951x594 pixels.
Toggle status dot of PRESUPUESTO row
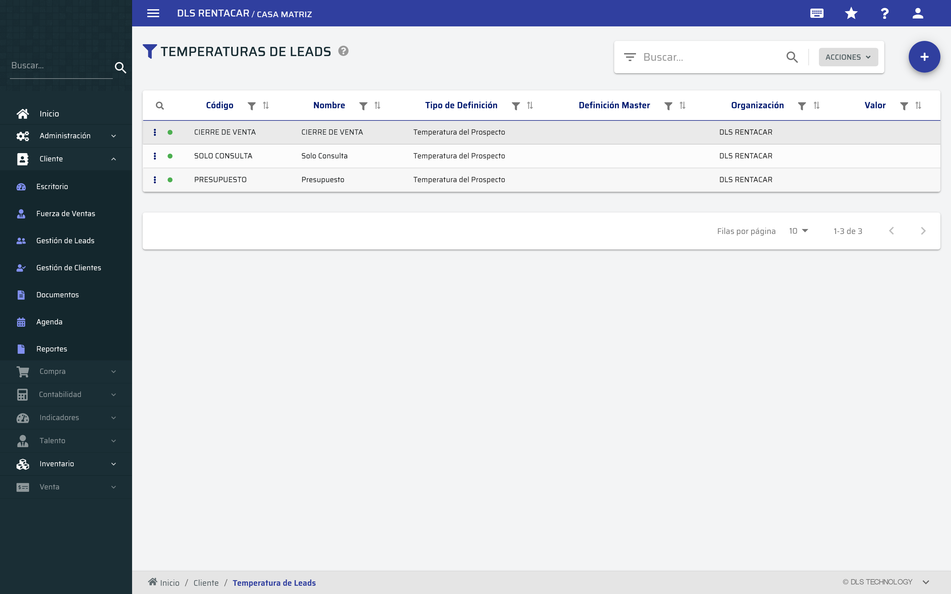pos(170,180)
